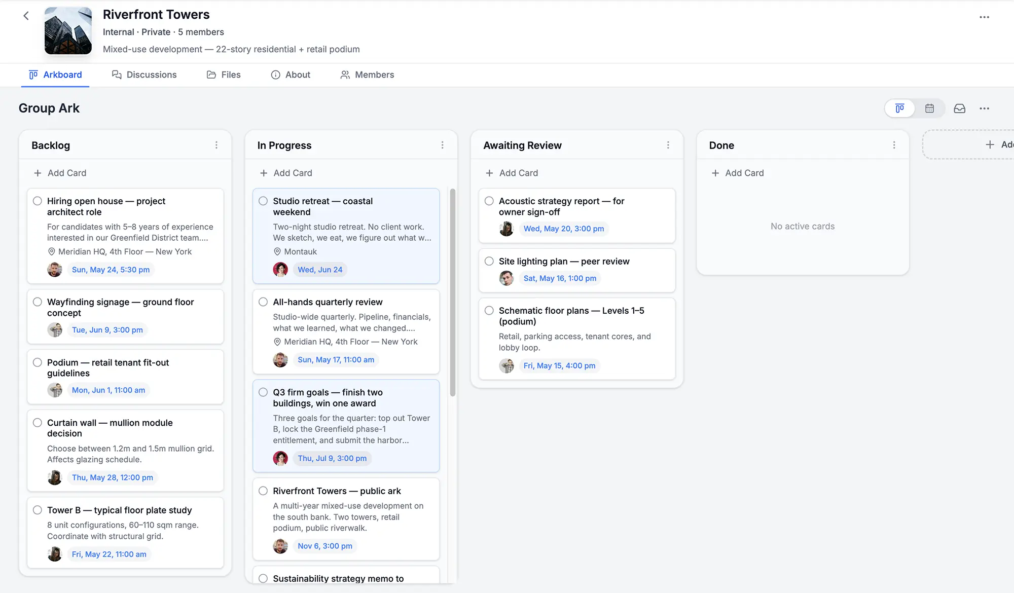Click the assignee avatar on Q3 firm goals card
This screenshot has height=593, width=1014.
pos(280,458)
